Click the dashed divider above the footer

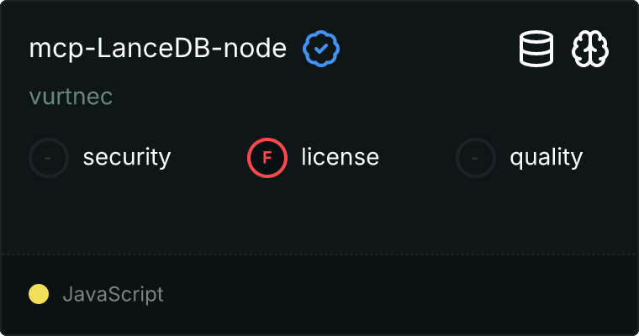click(x=319, y=254)
